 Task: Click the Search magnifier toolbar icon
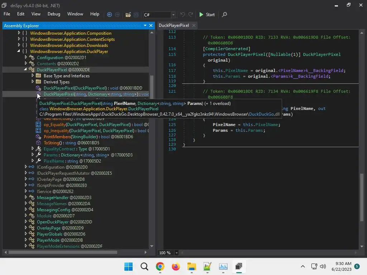(x=224, y=14)
